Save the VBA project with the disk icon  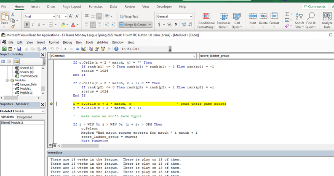pos(19,49)
